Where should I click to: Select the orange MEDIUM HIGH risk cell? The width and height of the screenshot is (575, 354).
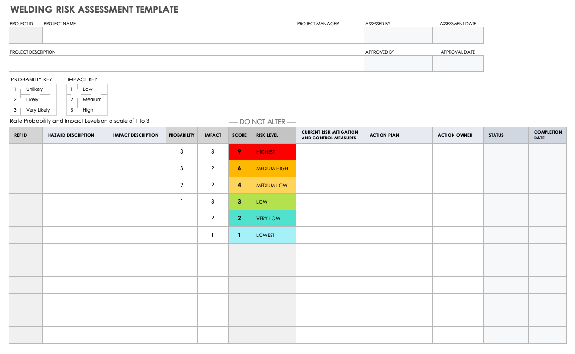[x=273, y=168]
